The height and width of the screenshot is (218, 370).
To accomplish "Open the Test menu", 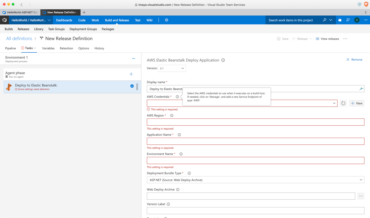I will (138, 20).
